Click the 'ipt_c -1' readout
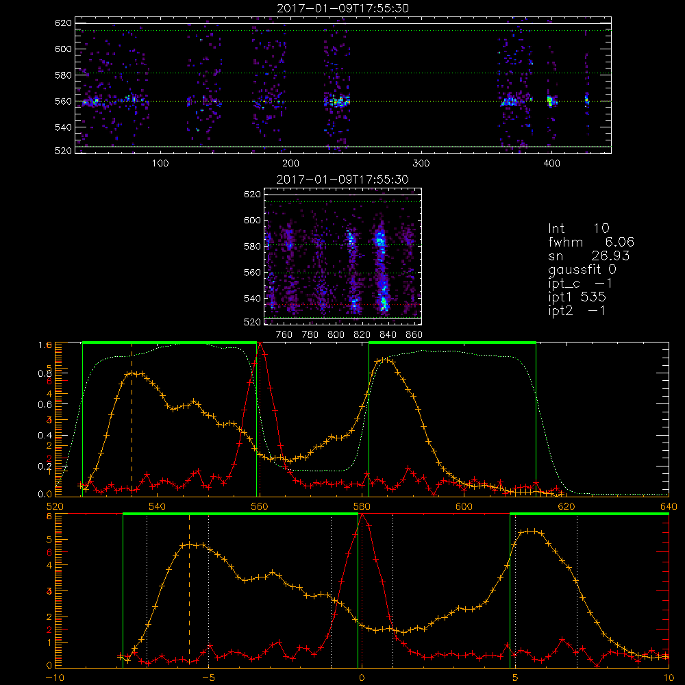 [x=580, y=284]
